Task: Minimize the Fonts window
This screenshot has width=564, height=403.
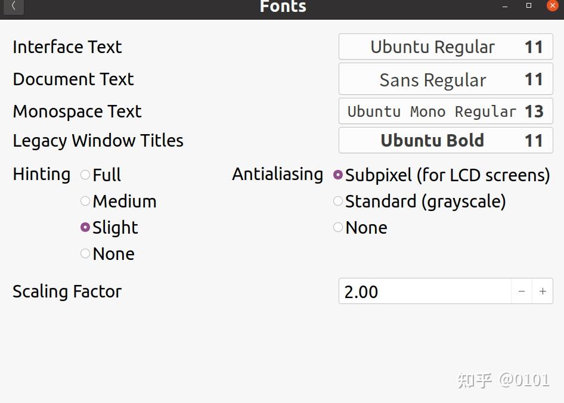Action: pos(506,6)
